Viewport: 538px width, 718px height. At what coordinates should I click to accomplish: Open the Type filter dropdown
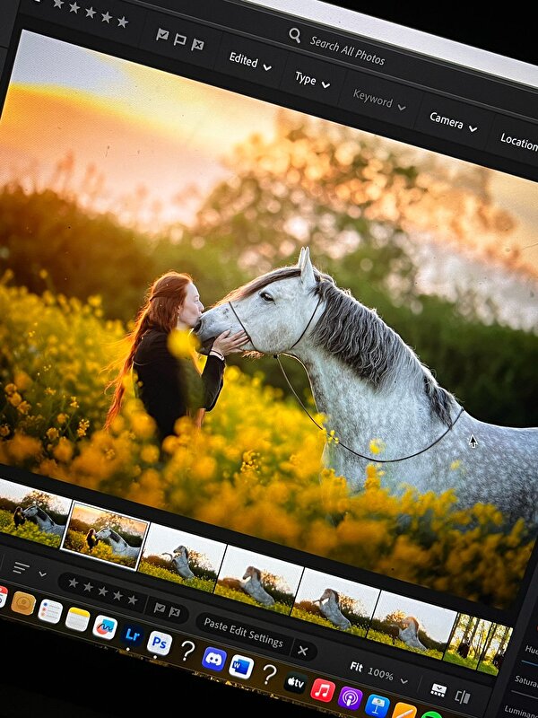point(312,81)
